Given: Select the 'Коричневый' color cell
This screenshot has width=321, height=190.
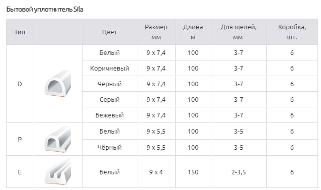Looking at the screenshot, I should (x=110, y=68).
